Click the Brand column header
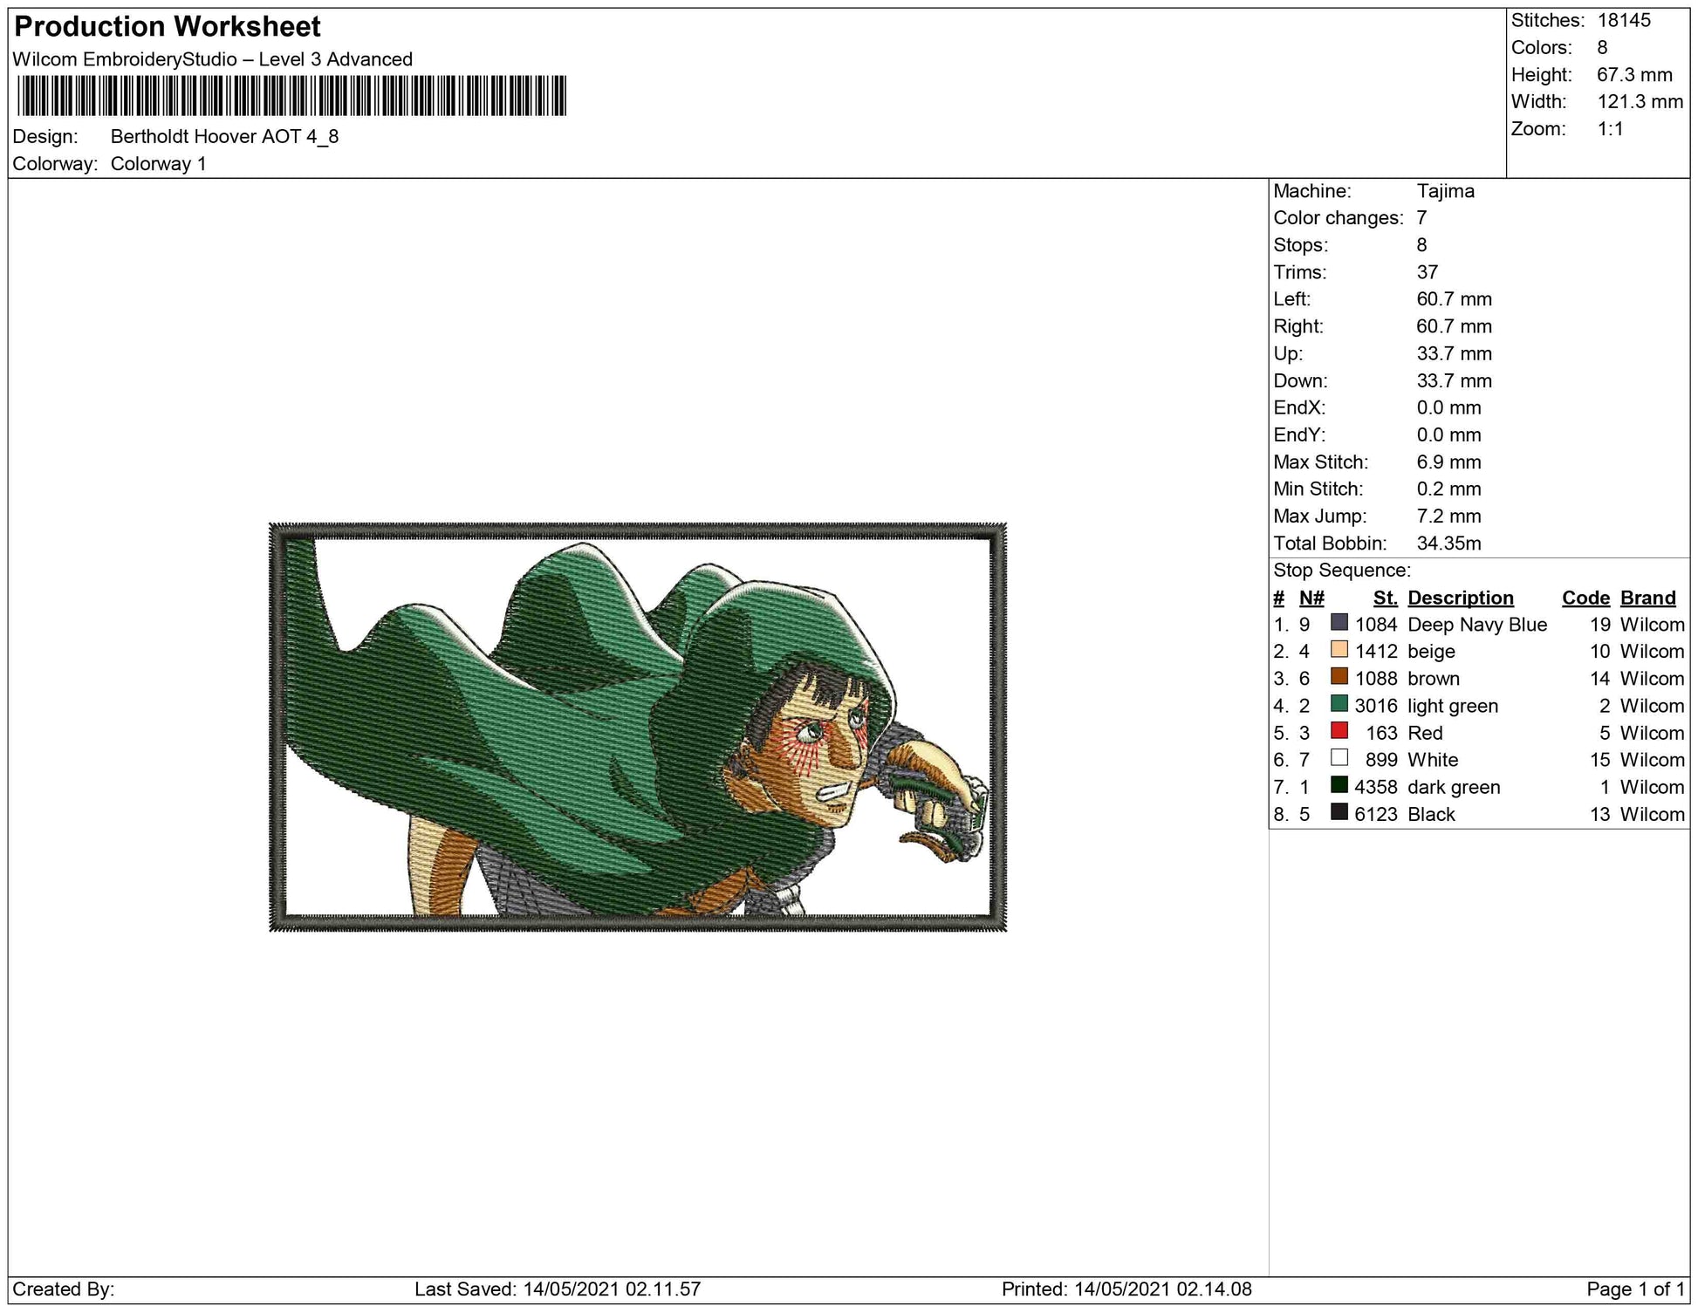Screen dimensions: 1698x1306 click(x=1647, y=598)
